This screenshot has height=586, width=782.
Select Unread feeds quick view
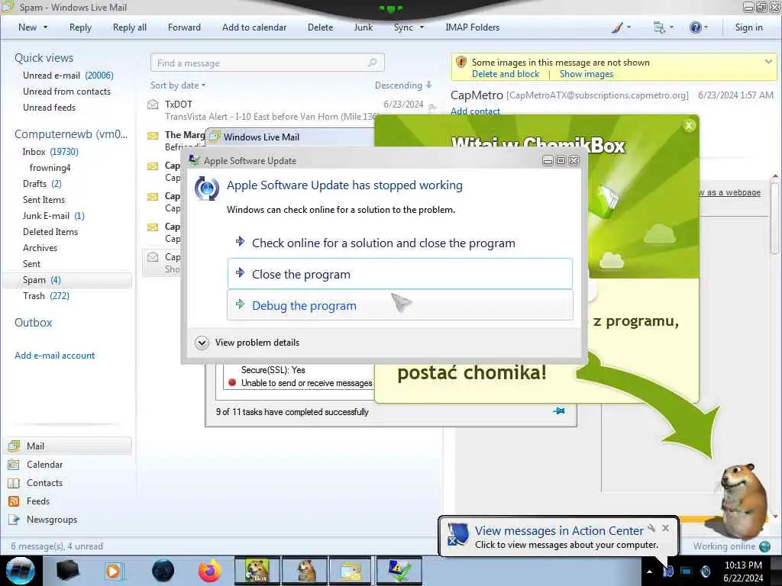(50, 107)
